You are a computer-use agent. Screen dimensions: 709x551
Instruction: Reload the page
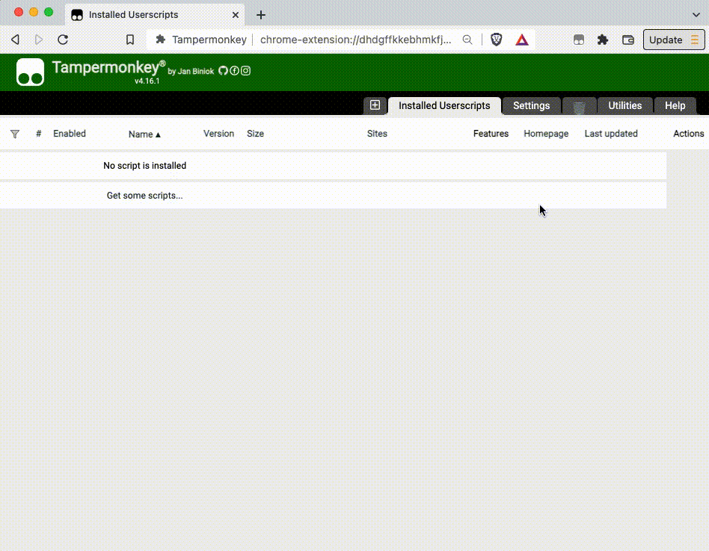(x=63, y=40)
